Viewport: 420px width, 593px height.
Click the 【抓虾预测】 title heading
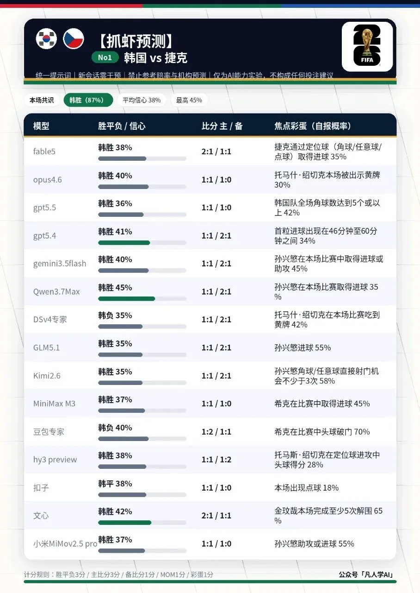click(x=136, y=41)
